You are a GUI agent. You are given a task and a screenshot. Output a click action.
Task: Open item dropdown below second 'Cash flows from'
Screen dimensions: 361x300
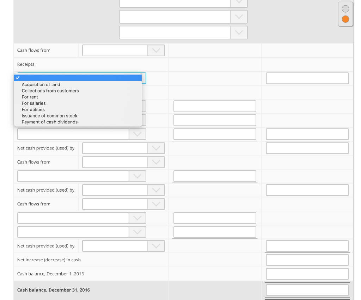(82, 176)
